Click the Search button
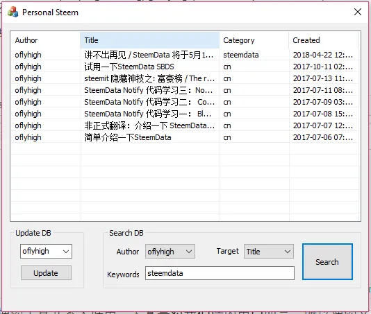Viewport: 371px width, 314px height. point(327,262)
